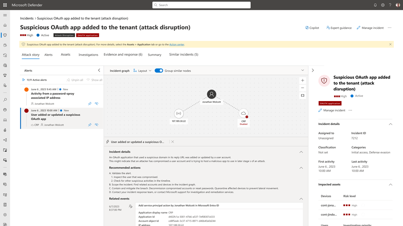403x226 pixels.
Task: Toggle the left navigation hamburger menu
Action: [5, 15]
